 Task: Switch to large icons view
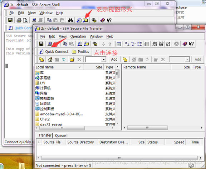click(x=127, y=44)
